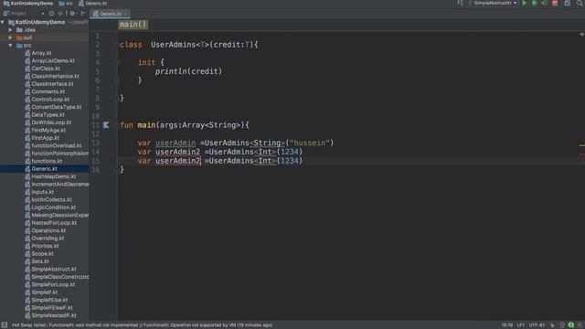Fold the init block at gutter line 4
585x329 pixels.
click(117, 63)
